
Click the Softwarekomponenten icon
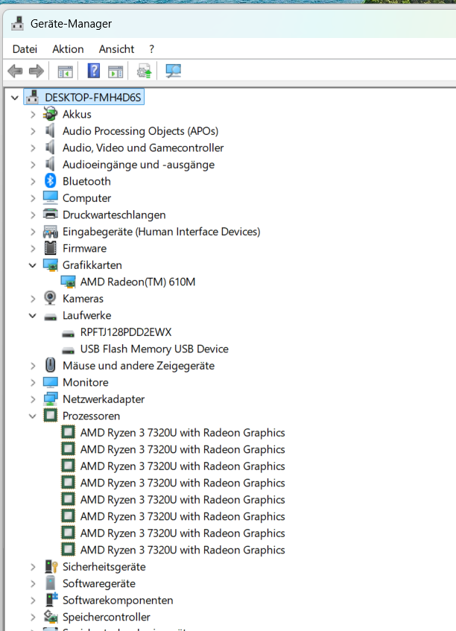[51, 600]
